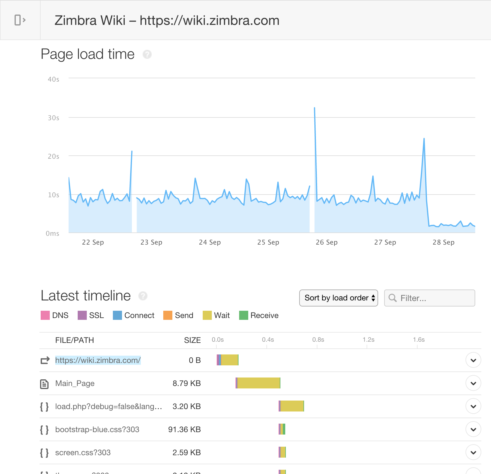Click the 26 Sep peak on chart

pos(314,108)
